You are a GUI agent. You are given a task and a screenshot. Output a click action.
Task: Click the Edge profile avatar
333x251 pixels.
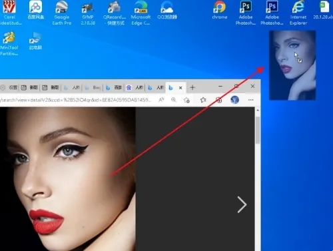click(234, 100)
